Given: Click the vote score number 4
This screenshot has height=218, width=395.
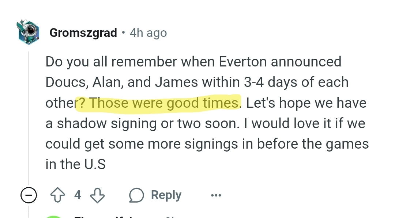Looking at the screenshot, I should (x=77, y=195).
